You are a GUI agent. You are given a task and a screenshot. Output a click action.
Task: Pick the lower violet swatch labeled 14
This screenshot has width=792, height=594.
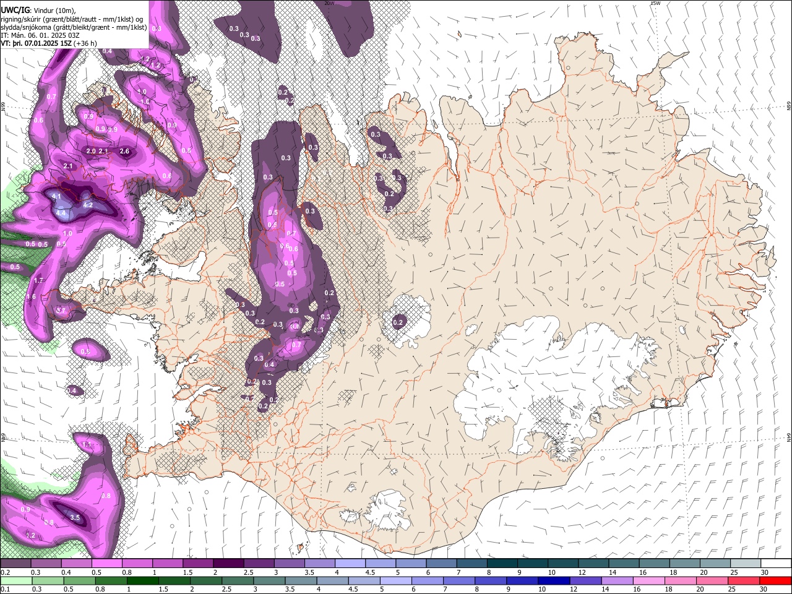(x=616, y=581)
